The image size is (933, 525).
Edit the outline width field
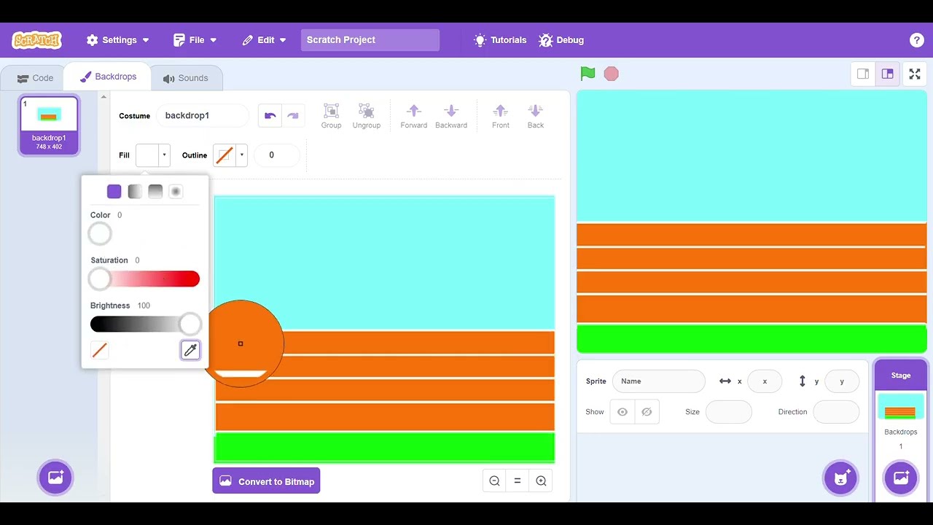click(276, 155)
